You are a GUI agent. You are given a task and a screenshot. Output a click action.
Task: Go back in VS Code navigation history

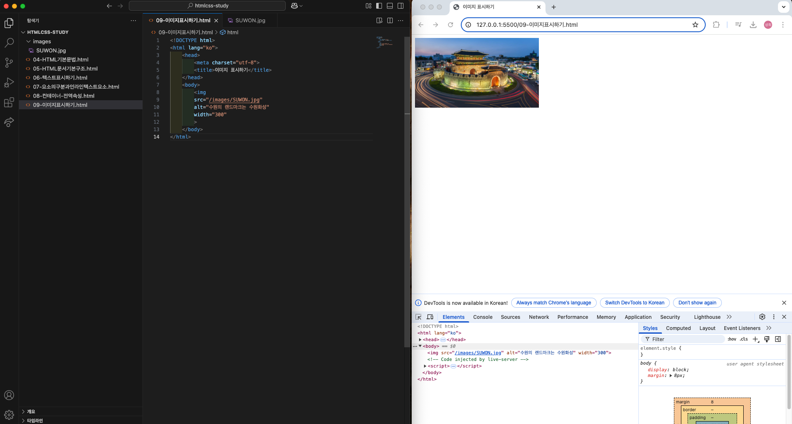(109, 6)
